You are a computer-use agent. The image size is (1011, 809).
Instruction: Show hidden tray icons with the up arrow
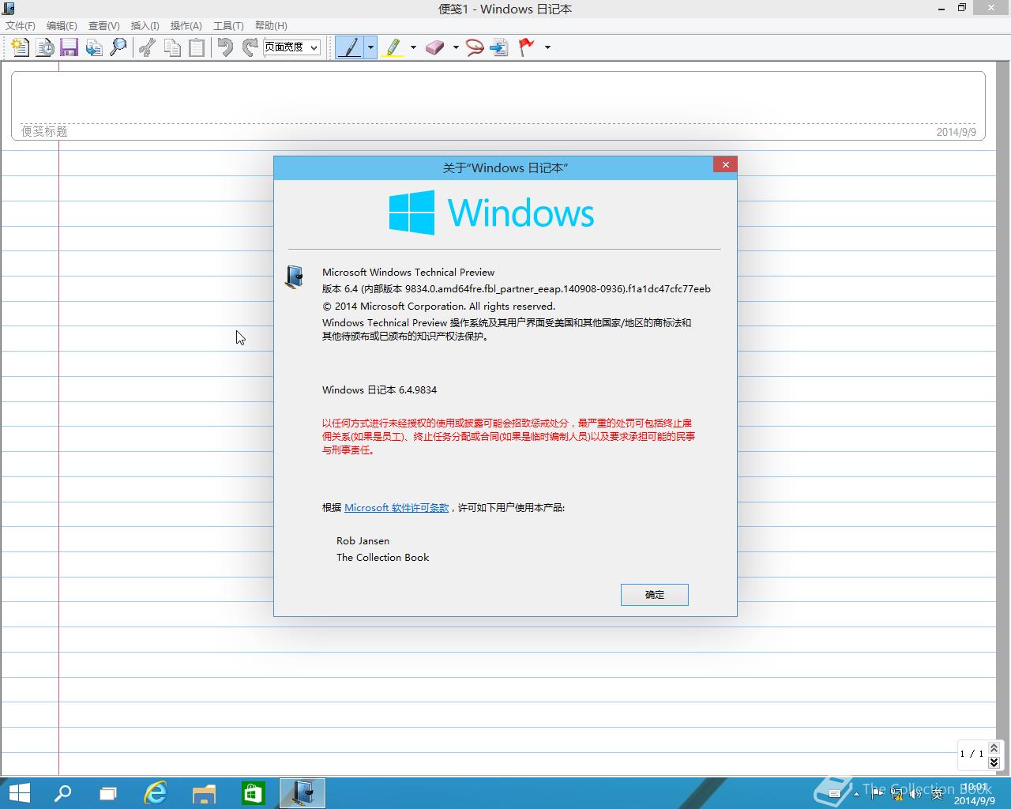pos(857,794)
